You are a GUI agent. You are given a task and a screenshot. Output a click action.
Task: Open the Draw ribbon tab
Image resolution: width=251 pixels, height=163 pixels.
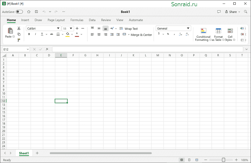(x=38, y=20)
